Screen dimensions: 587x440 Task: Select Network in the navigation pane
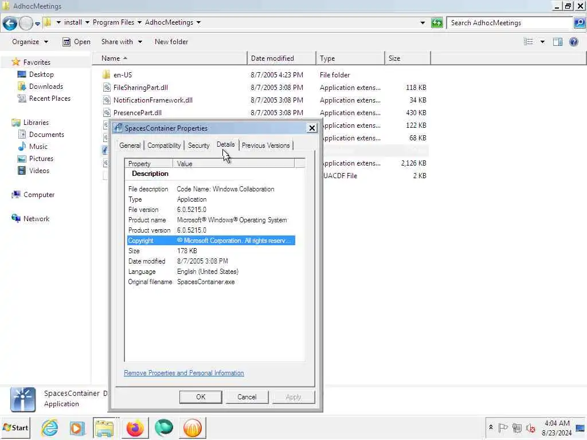point(36,218)
